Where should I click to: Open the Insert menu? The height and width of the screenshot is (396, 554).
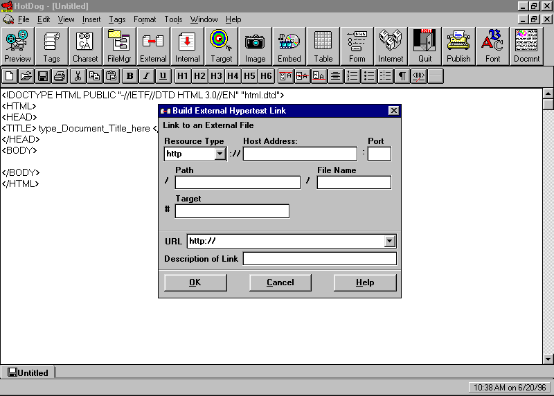tap(91, 19)
